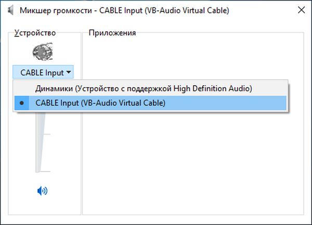
Task: Click the CABLE Input dropdown label
Action: [x=42, y=73]
